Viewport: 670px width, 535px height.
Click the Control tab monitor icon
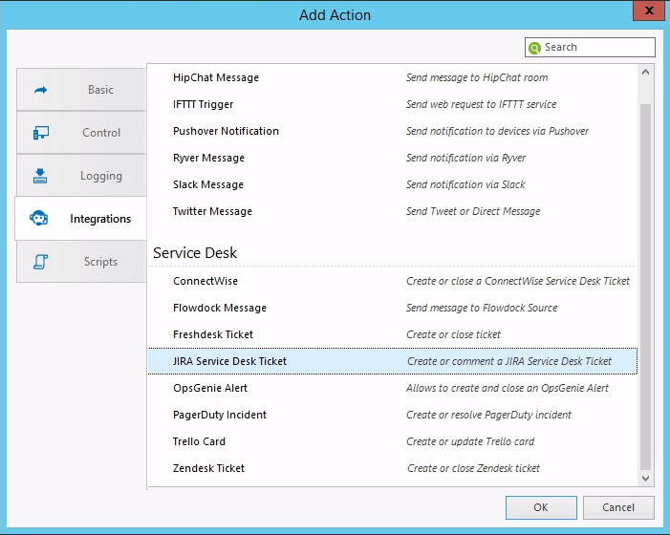pyautogui.click(x=40, y=133)
